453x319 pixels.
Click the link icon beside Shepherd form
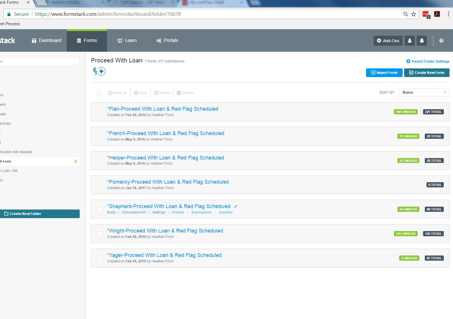pyautogui.click(x=236, y=206)
